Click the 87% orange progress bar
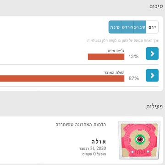 coord(62,78)
